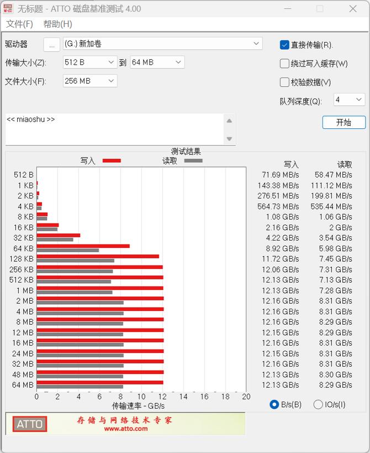Click the 5.98 GB/s read value

tap(336, 248)
